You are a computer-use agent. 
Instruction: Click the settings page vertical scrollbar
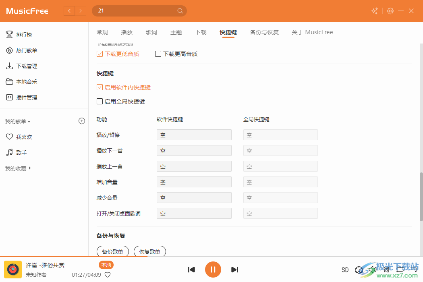point(421,197)
